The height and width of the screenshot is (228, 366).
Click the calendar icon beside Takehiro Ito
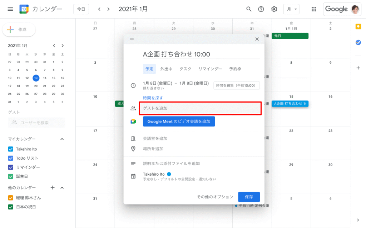click(x=133, y=176)
